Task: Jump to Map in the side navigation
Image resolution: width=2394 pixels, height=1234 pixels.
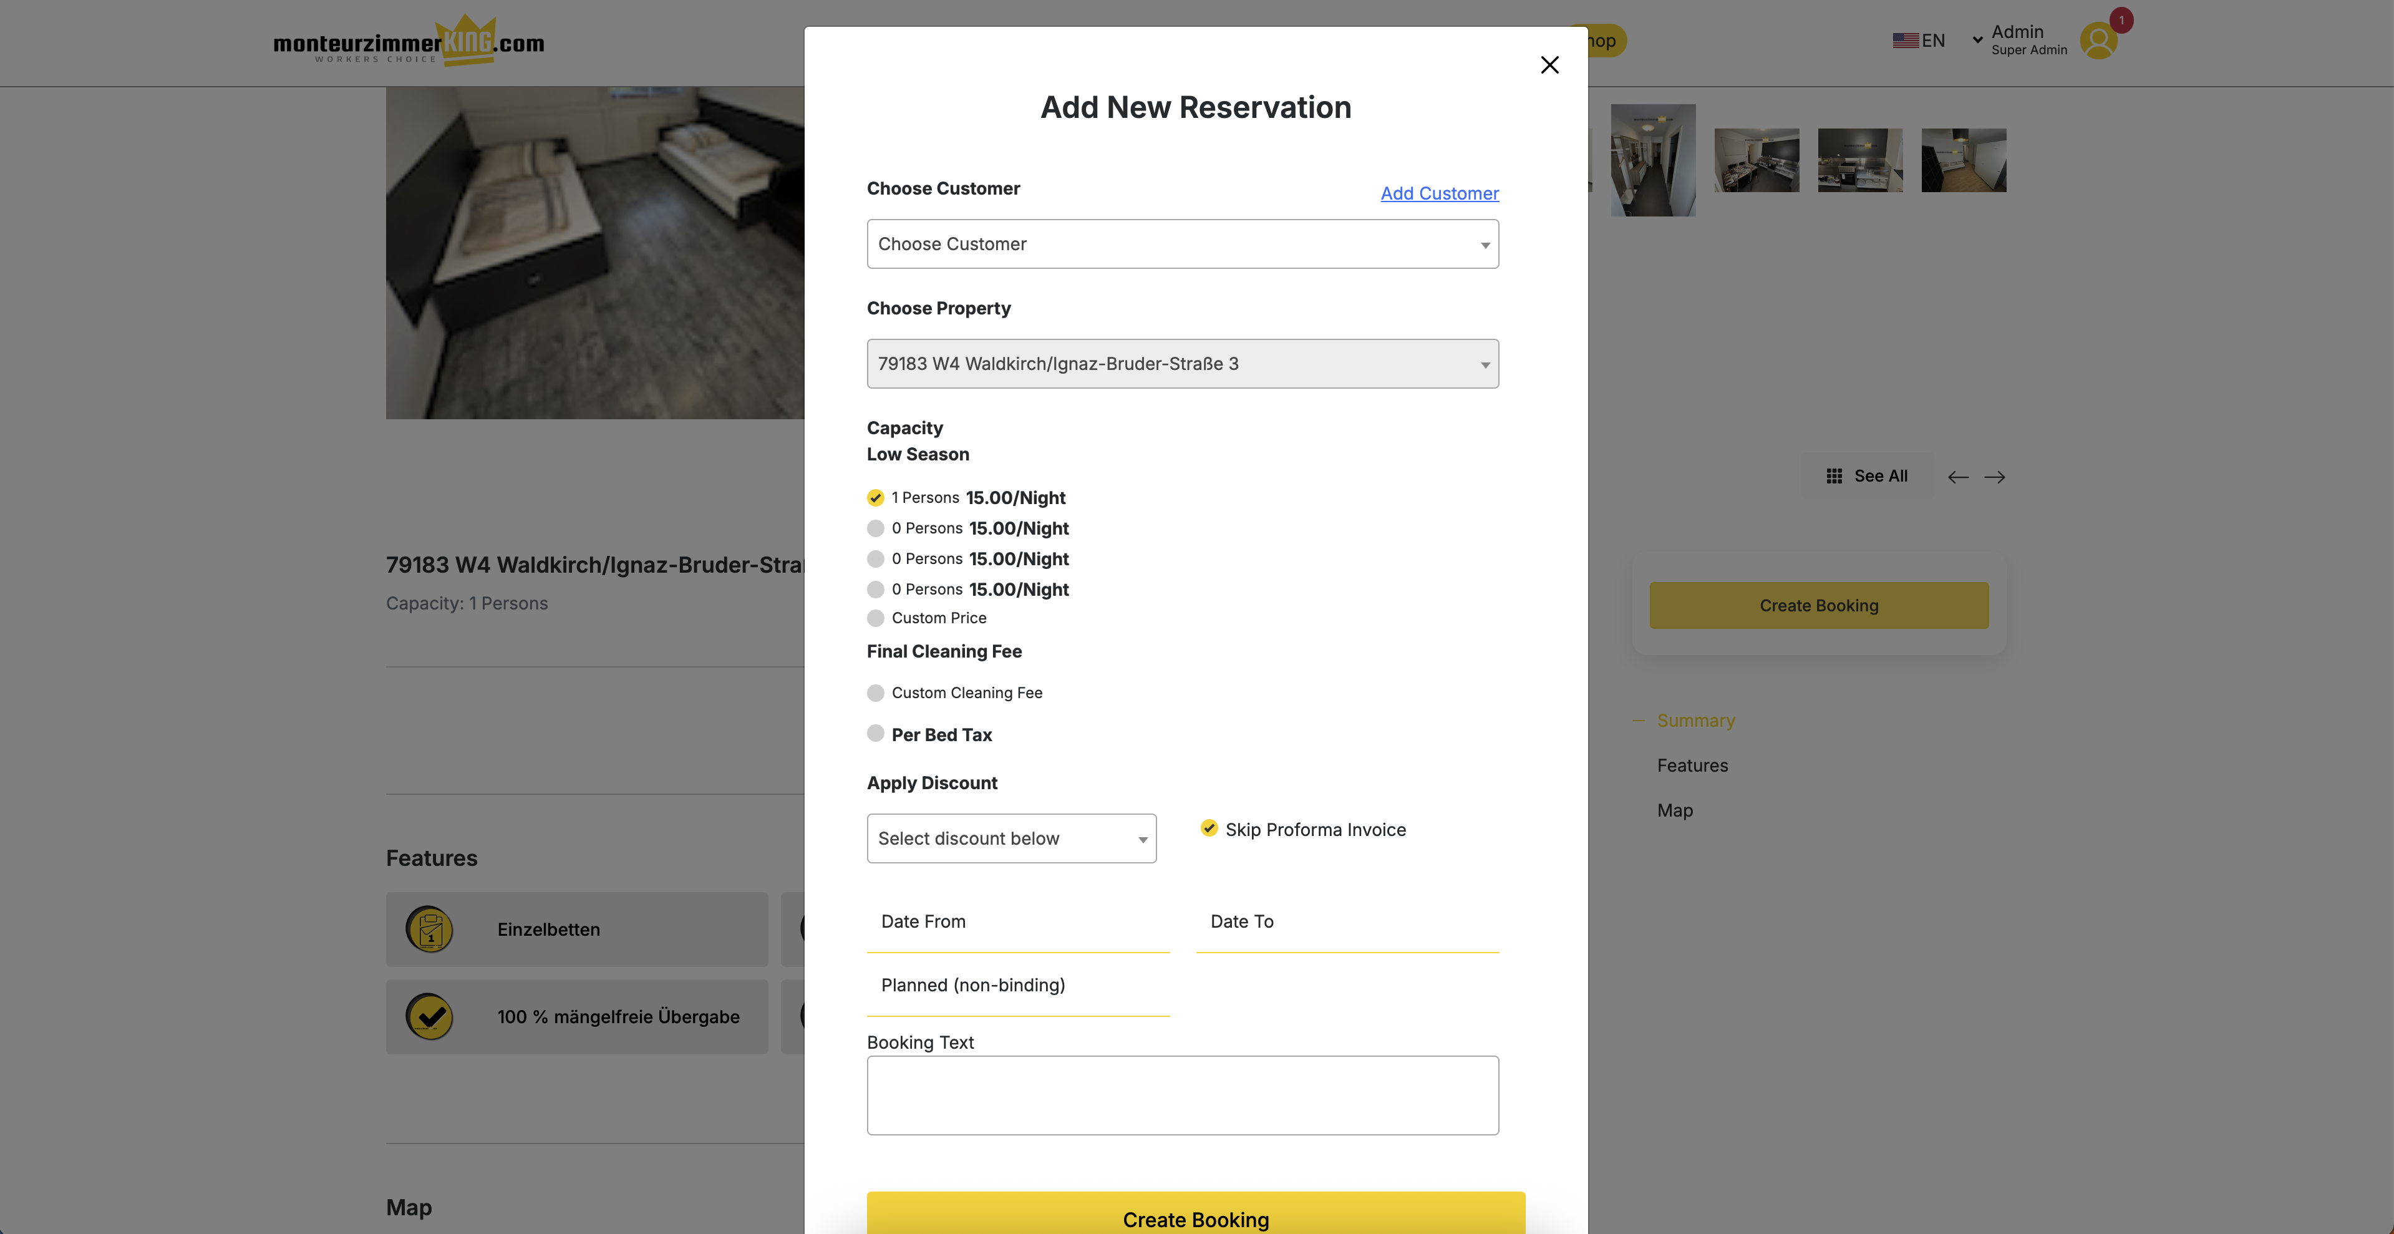Action: (x=1675, y=810)
